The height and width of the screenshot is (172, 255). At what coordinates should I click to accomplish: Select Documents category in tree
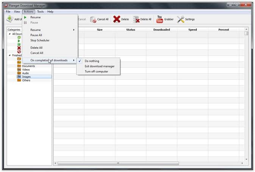[28, 66]
